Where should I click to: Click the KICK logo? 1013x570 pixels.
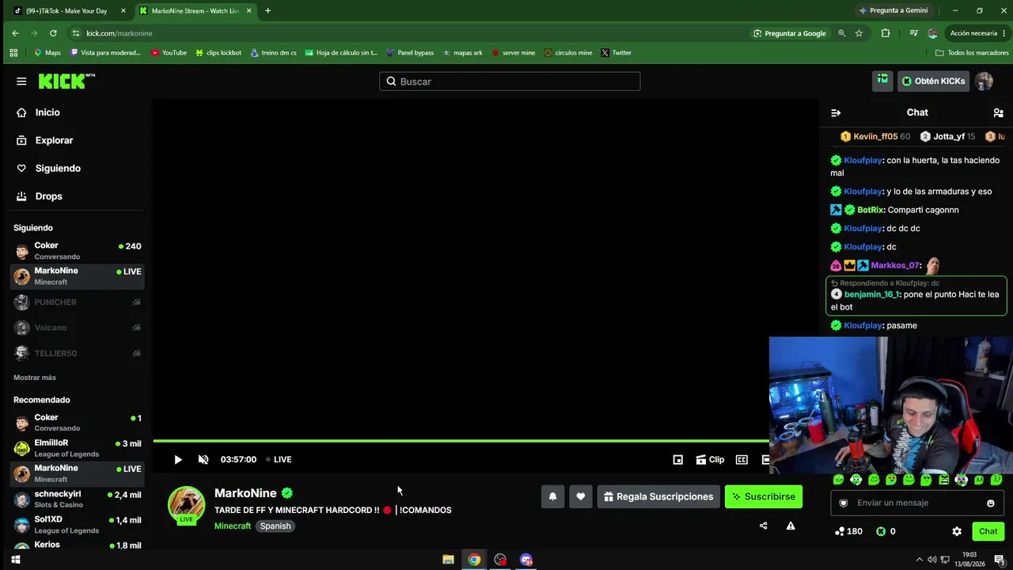coord(66,81)
